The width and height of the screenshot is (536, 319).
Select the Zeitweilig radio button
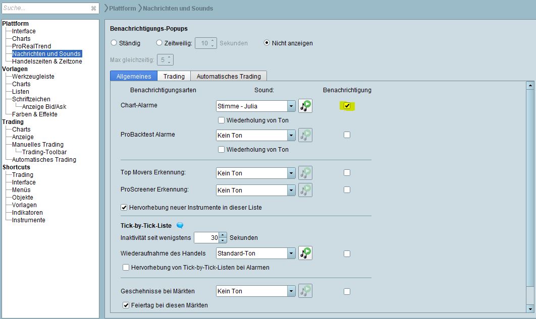[159, 43]
